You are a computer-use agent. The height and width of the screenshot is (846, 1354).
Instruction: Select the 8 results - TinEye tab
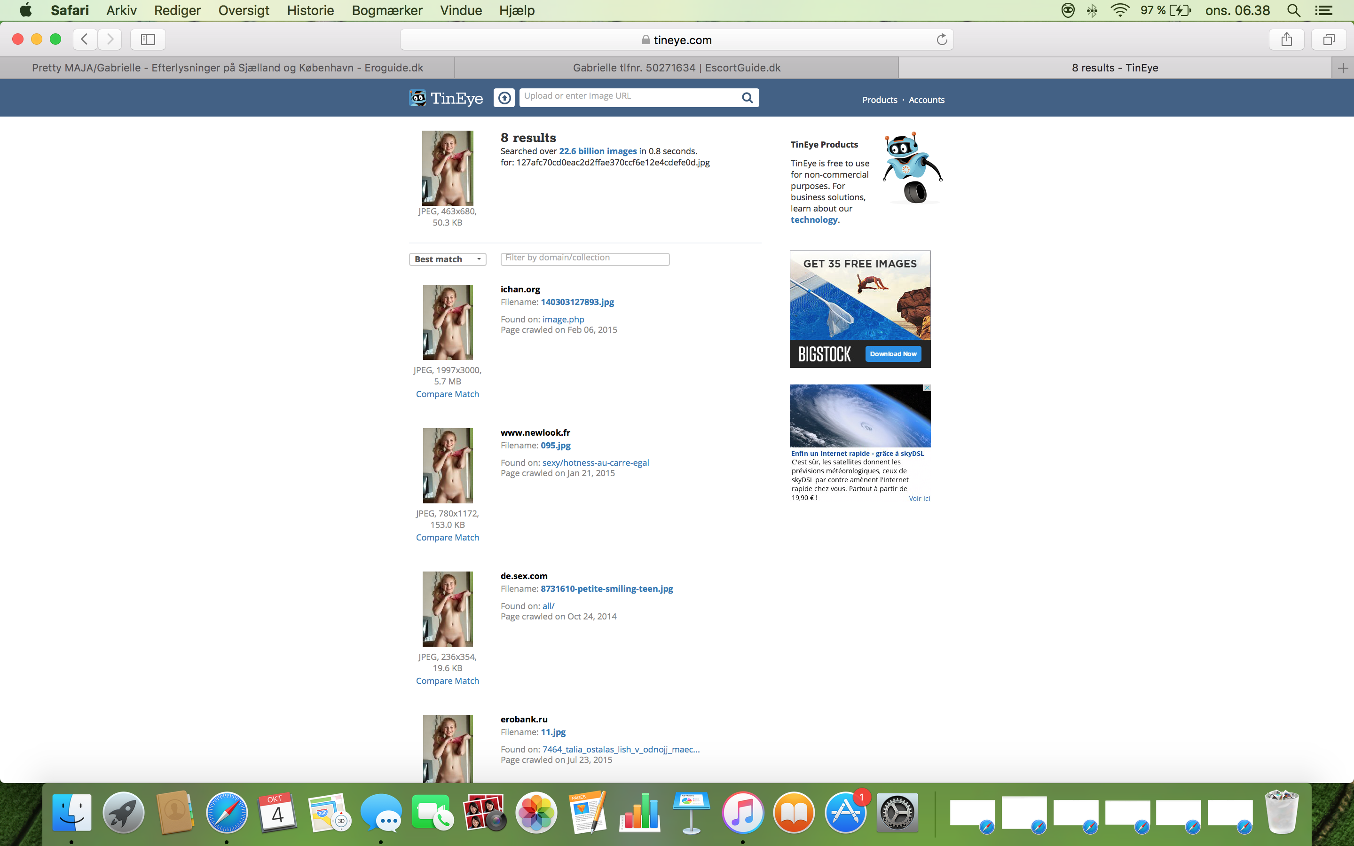point(1115,68)
